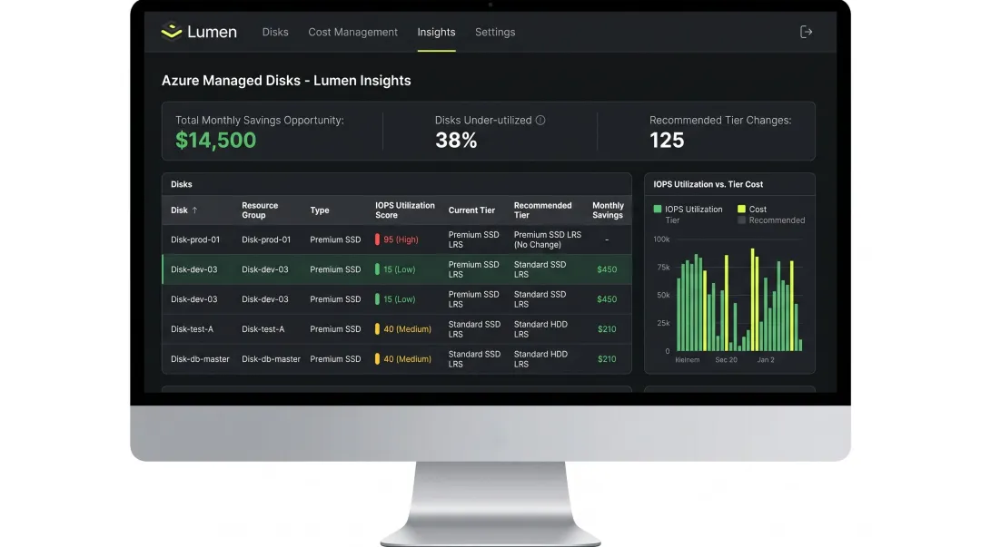Sort by Resource Group column header
Image resolution: width=981 pixels, height=547 pixels.
pos(260,210)
